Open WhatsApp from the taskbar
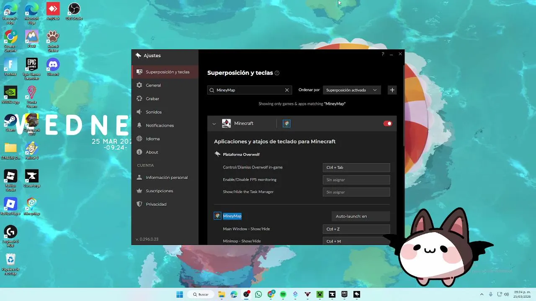The height and width of the screenshot is (301, 536). (x=258, y=294)
